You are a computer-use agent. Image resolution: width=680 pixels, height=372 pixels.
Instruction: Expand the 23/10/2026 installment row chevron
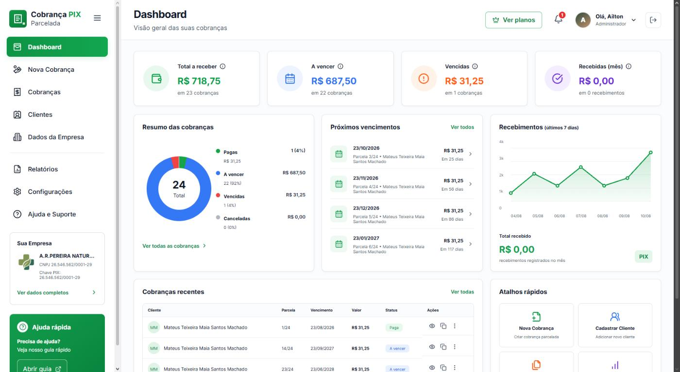(470, 154)
